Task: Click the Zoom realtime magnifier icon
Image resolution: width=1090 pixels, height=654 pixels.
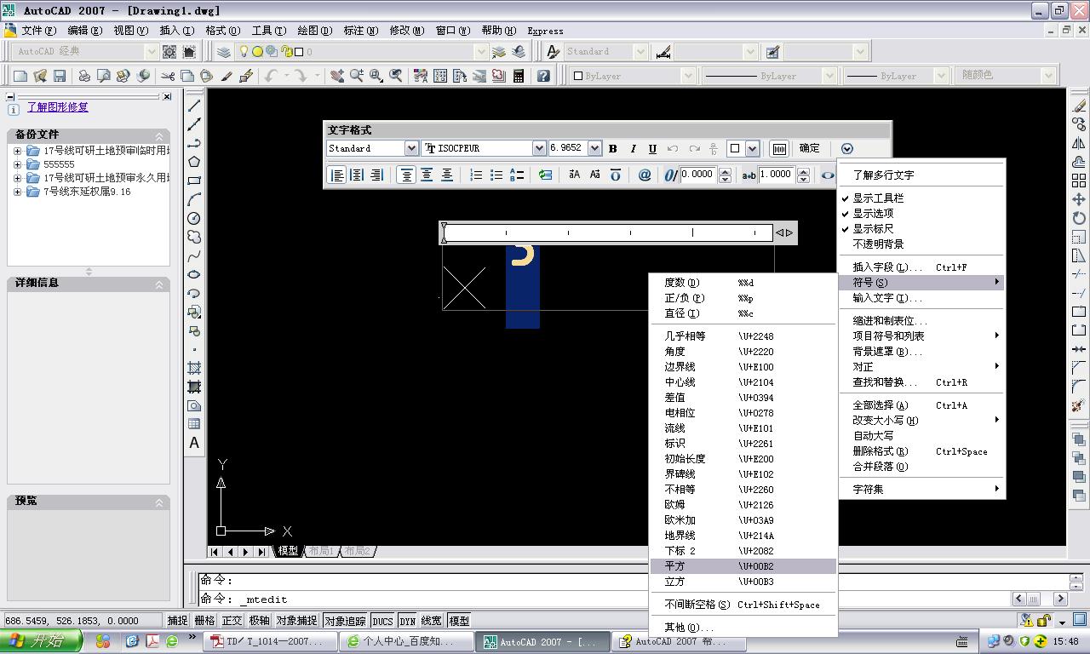Action: coord(357,76)
